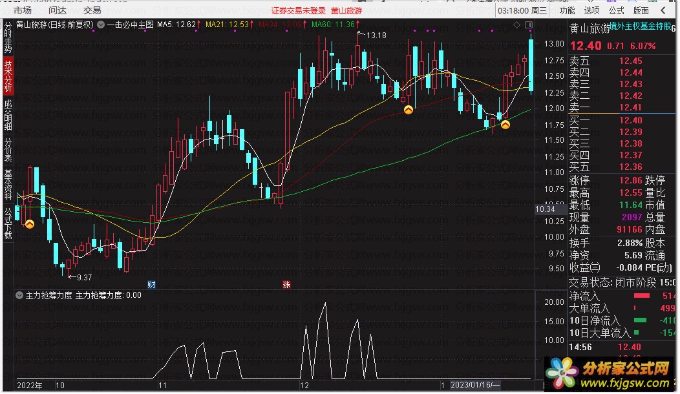This screenshot has height=394, width=680.
Task: Click the 净流入 red bar
Action: 642,296
